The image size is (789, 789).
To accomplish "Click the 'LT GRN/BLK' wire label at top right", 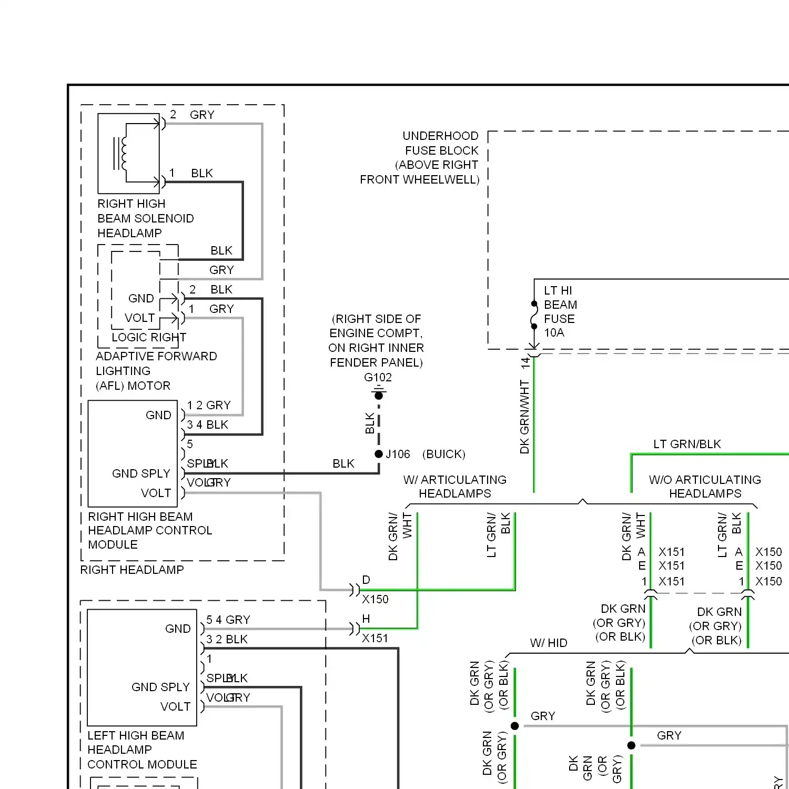I will click(x=687, y=444).
